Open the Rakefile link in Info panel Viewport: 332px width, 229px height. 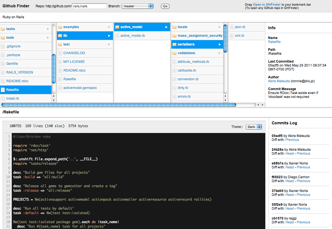coord(274,42)
